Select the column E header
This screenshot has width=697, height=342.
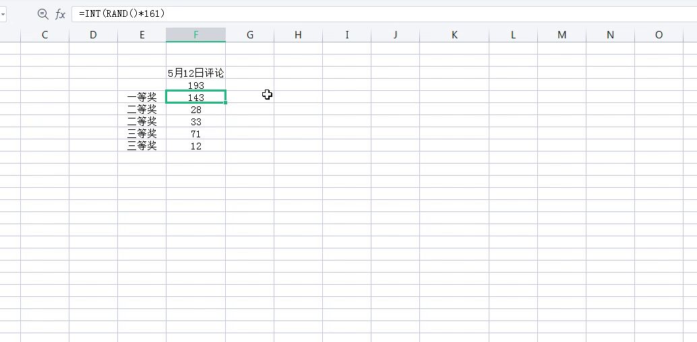[142, 35]
